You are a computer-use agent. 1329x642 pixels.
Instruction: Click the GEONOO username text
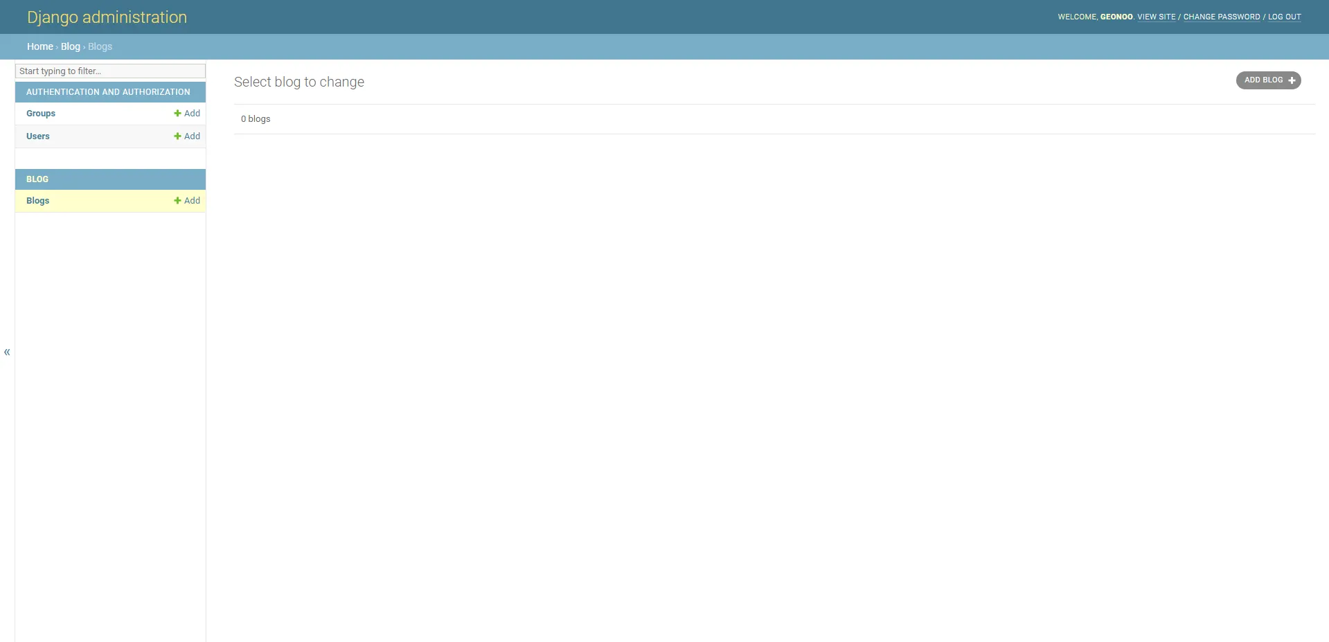tap(1116, 17)
